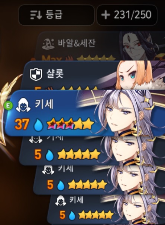The height and width of the screenshot is (225, 165).
Task: Select the level 37 키세 name label
Action: 44,104
